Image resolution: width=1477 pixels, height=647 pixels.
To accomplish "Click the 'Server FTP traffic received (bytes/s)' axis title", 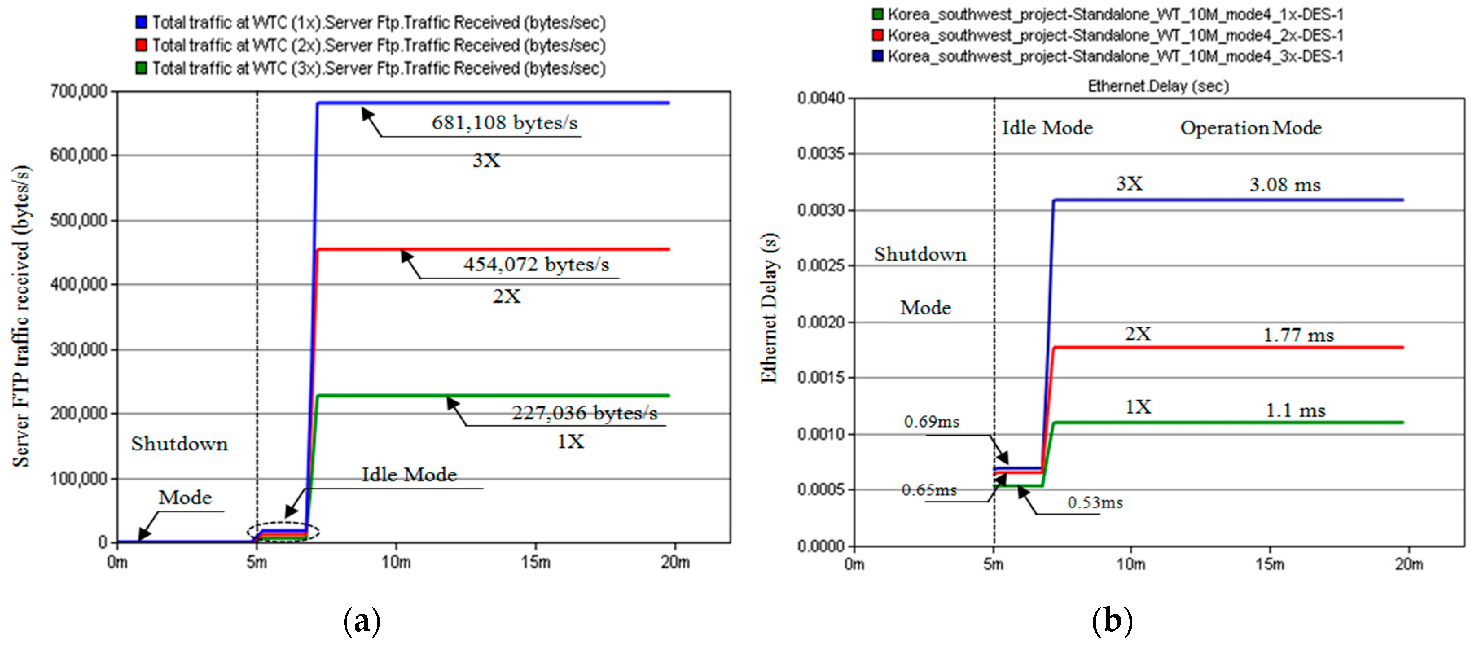I will pos(21,316).
